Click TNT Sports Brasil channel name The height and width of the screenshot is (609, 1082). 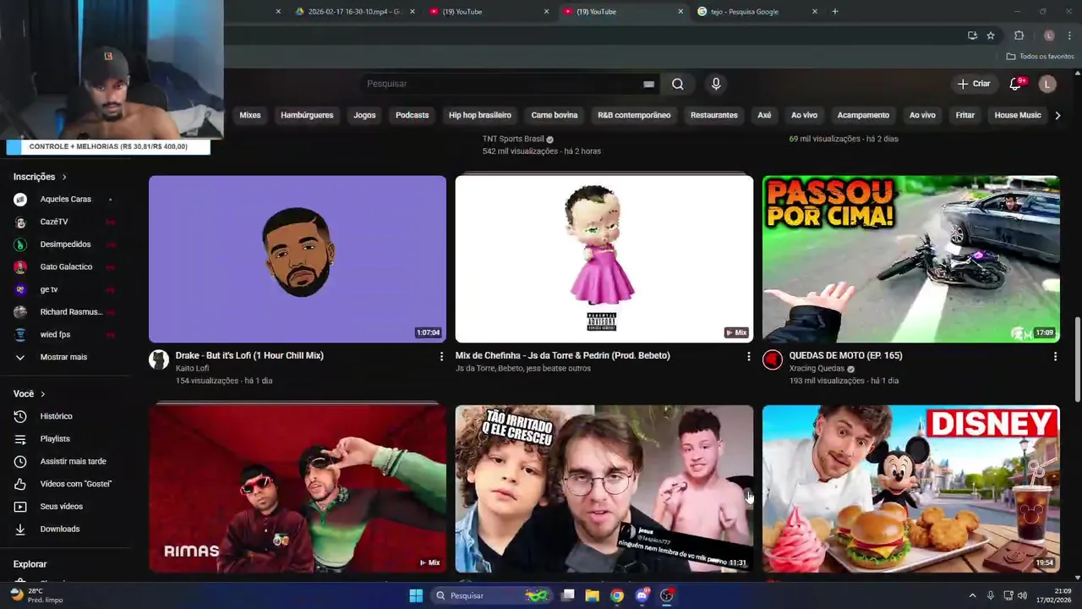(513, 139)
